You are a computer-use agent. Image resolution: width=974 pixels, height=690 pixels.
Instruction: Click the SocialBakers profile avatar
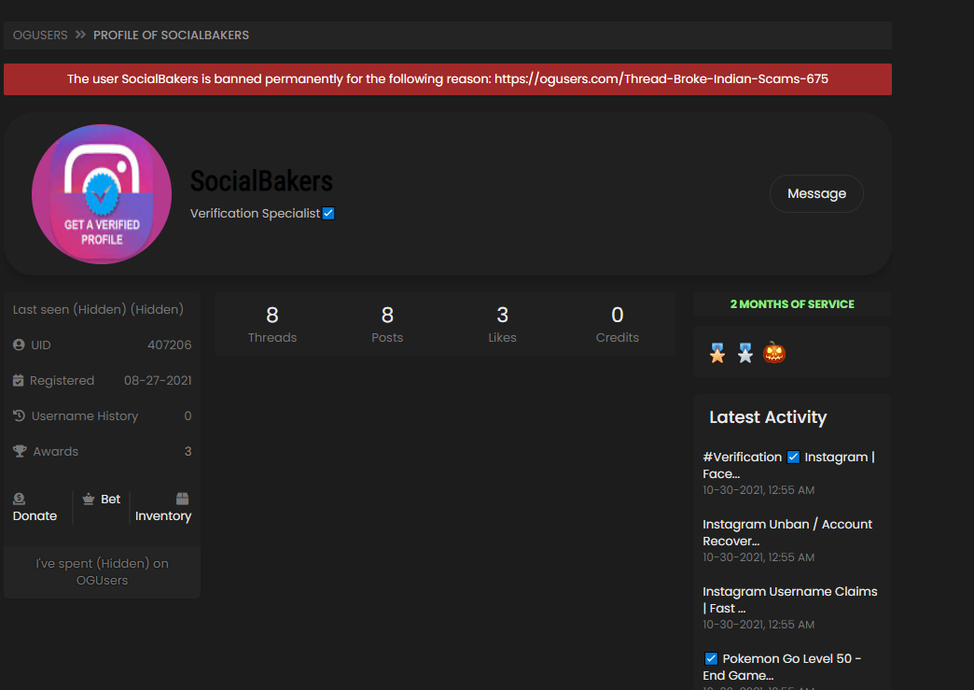[102, 194]
